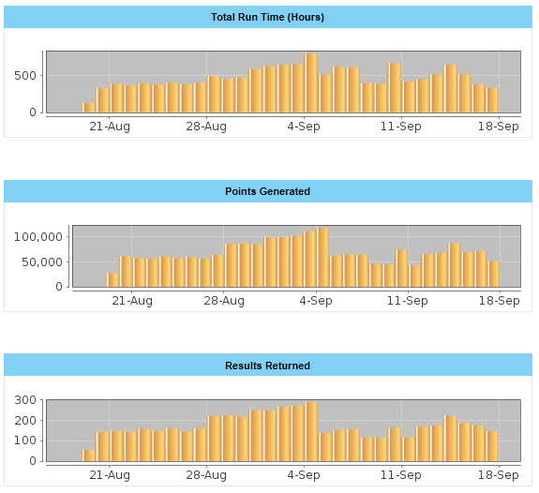Click the last bar in Total Run Time chart
Screen dimensions: 539x493
point(492,100)
